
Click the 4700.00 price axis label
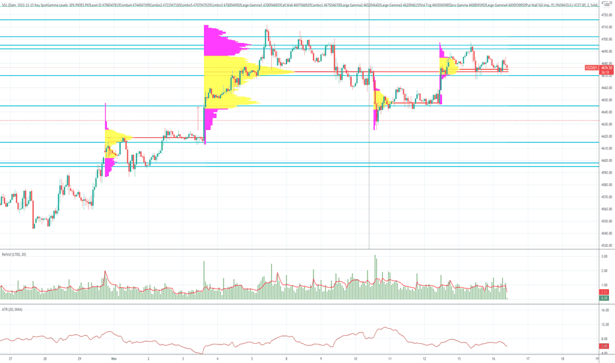(606, 39)
